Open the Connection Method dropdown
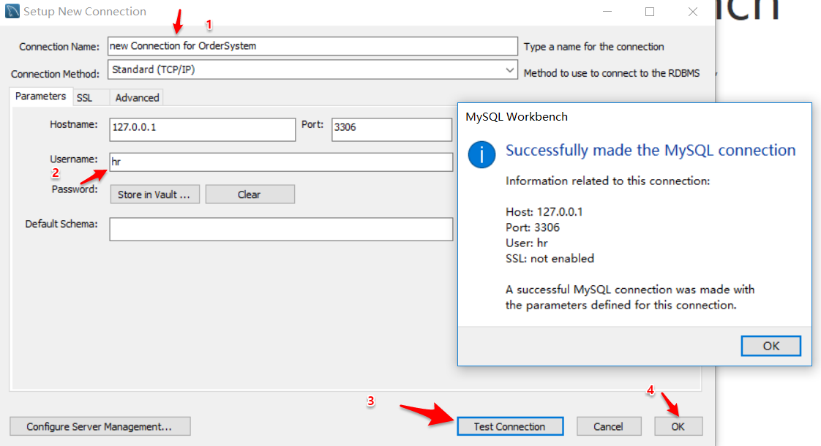821x446 pixels. pyautogui.click(x=312, y=69)
